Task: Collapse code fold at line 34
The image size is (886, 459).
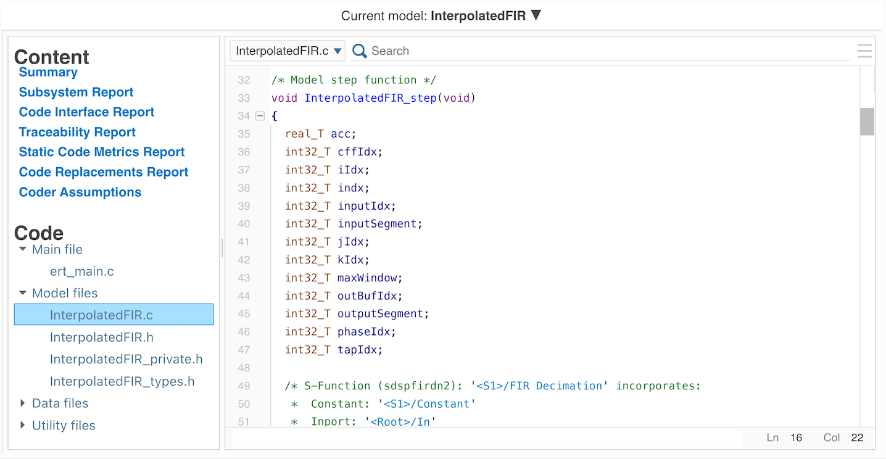Action: point(260,116)
